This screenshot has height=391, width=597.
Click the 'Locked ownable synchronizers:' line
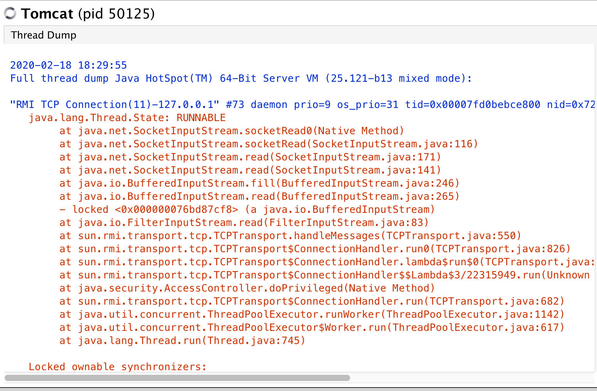point(118,366)
